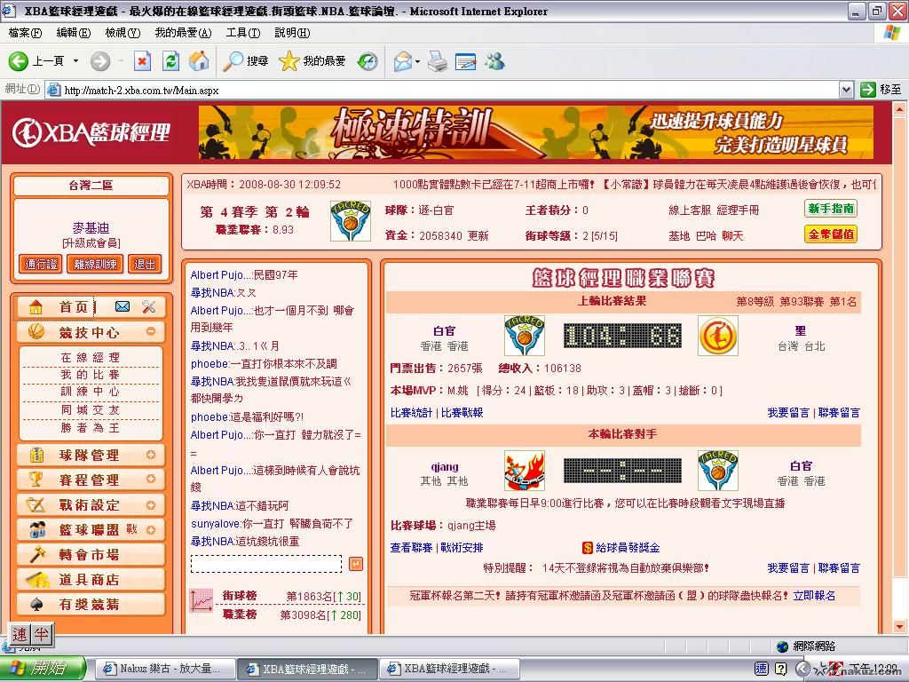The height and width of the screenshot is (682, 909).
Task: Open the address bar dropdown arrow
Action: point(846,90)
